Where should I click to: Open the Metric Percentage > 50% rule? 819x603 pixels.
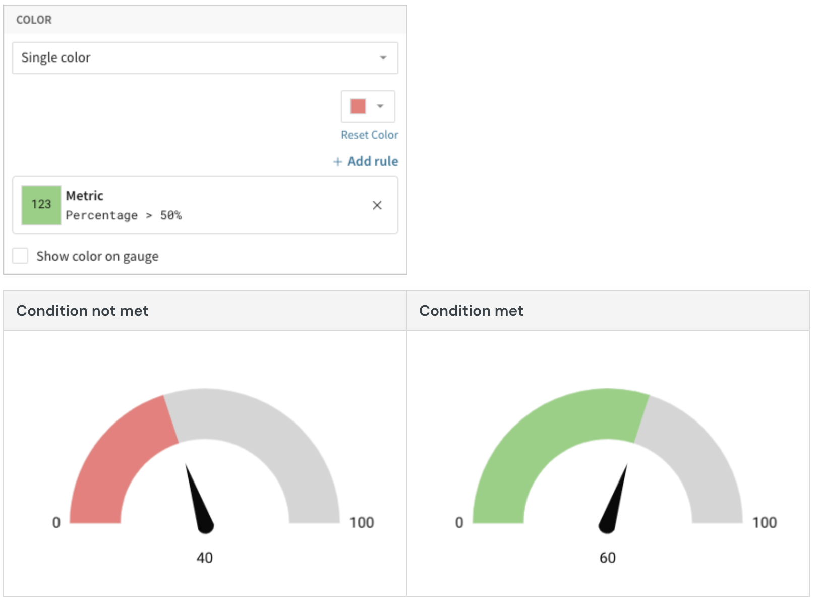click(x=205, y=205)
